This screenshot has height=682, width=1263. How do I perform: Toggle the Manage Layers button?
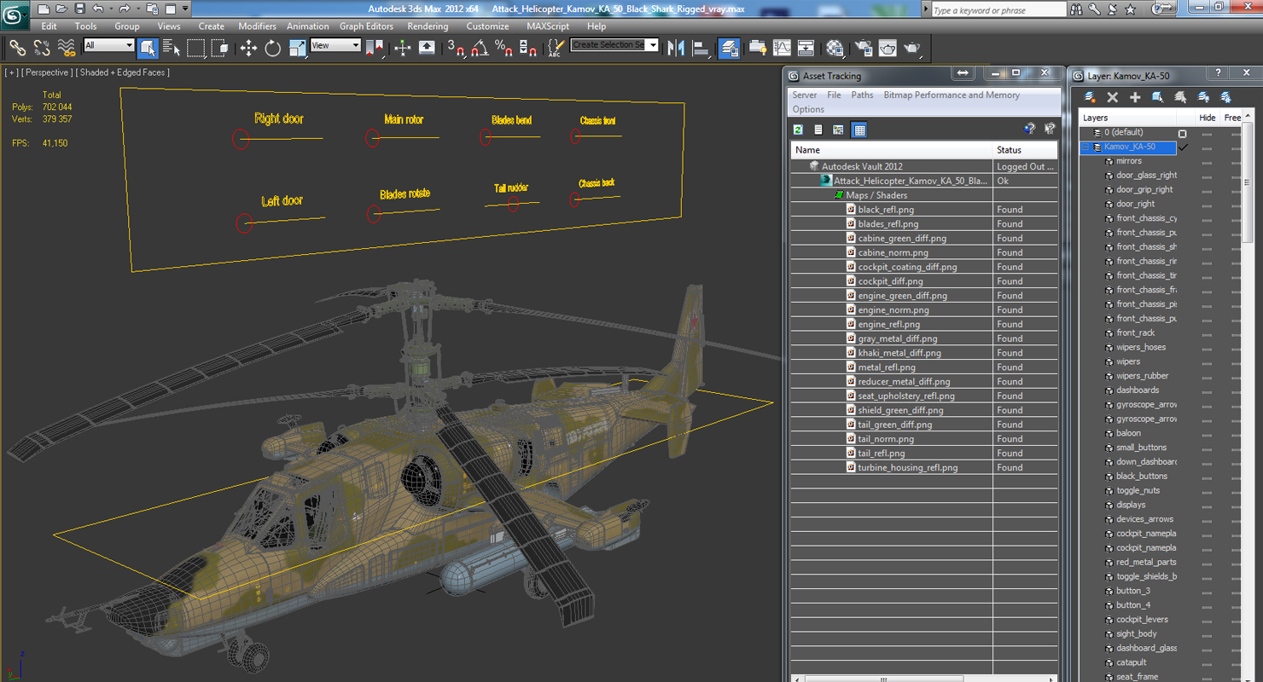[730, 49]
